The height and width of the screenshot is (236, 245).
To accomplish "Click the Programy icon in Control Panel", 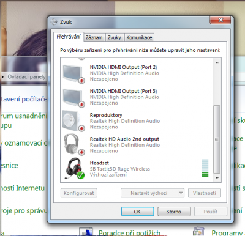I will [x=199, y=232].
